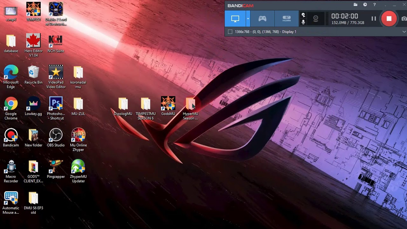The image size is (407, 229).
Task: Select the Pingzapper shortcut
Action: [56, 170]
